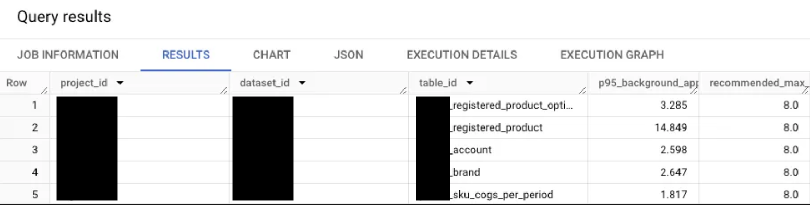Open the JSON tab

coord(349,55)
